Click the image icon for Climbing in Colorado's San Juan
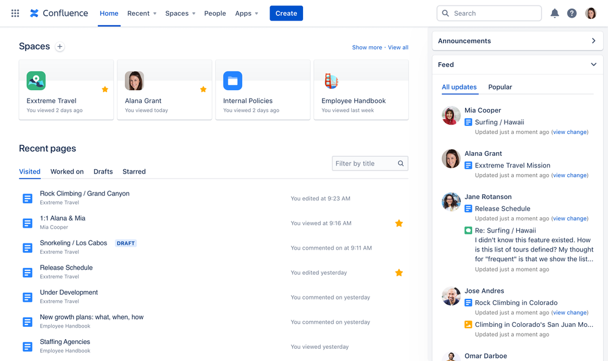The width and height of the screenshot is (608, 361). [468, 324]
